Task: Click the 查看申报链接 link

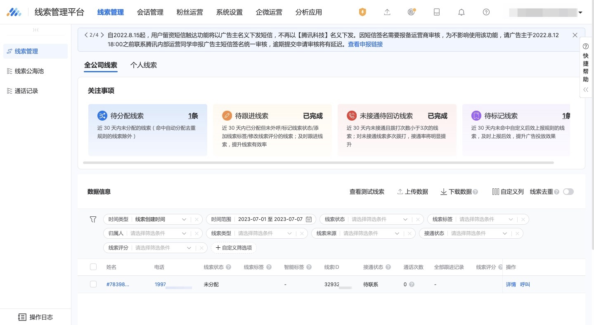Action: pyautogui.click(x=365, y=44)
